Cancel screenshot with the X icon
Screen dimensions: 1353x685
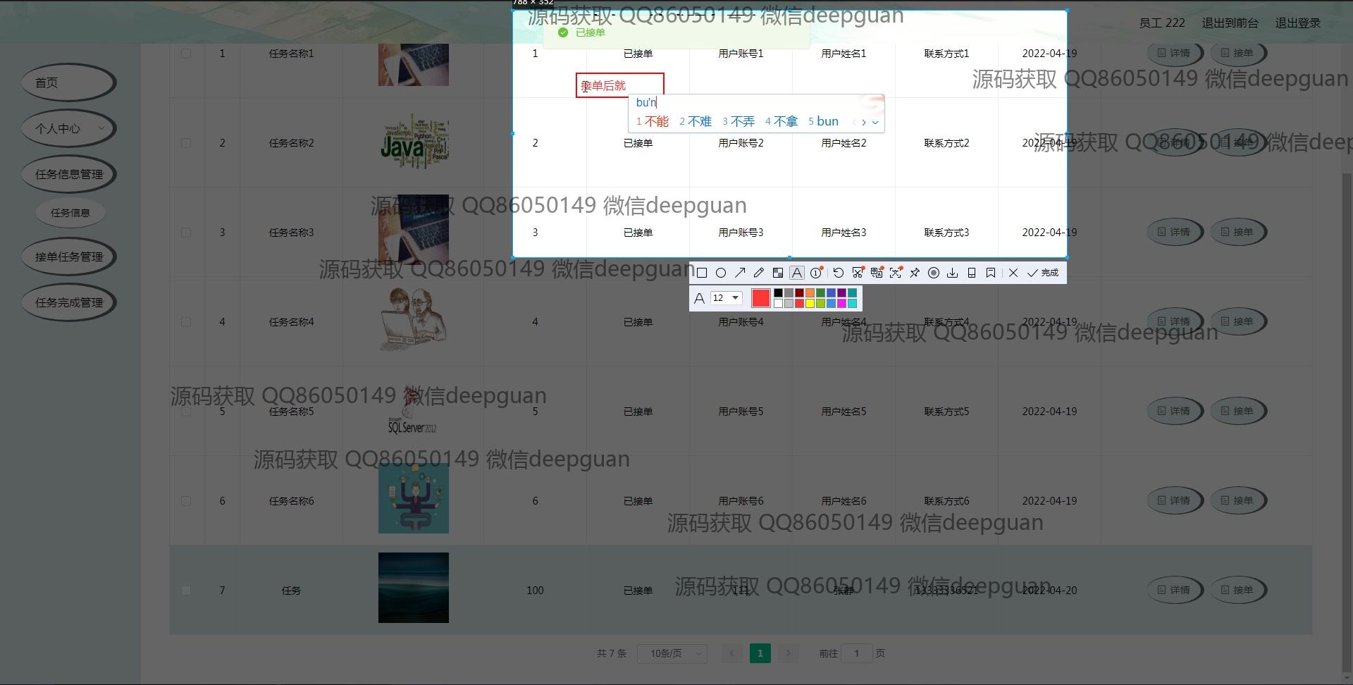[1013, 273]
